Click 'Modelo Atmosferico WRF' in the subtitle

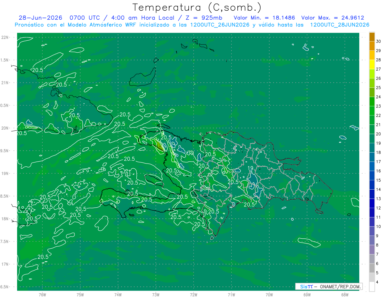tap(102, 25)
